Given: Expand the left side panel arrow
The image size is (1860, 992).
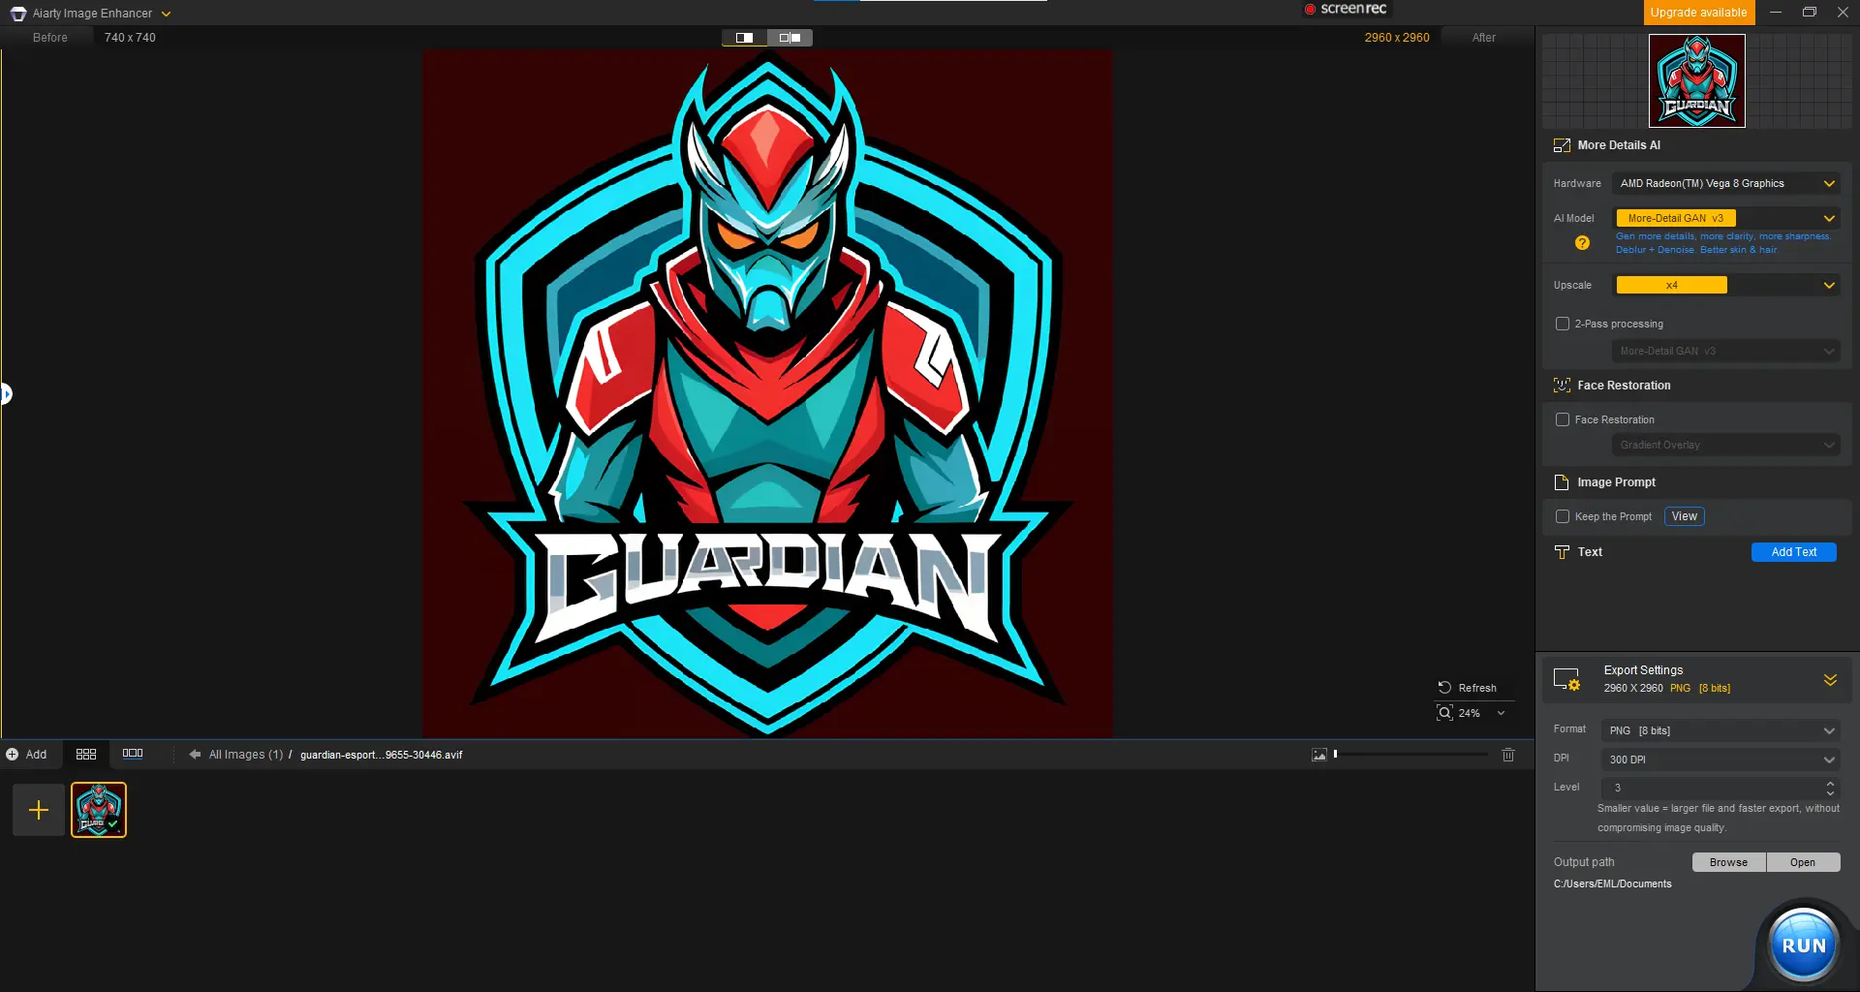Looking at the screenshot, I should point(6,394).
